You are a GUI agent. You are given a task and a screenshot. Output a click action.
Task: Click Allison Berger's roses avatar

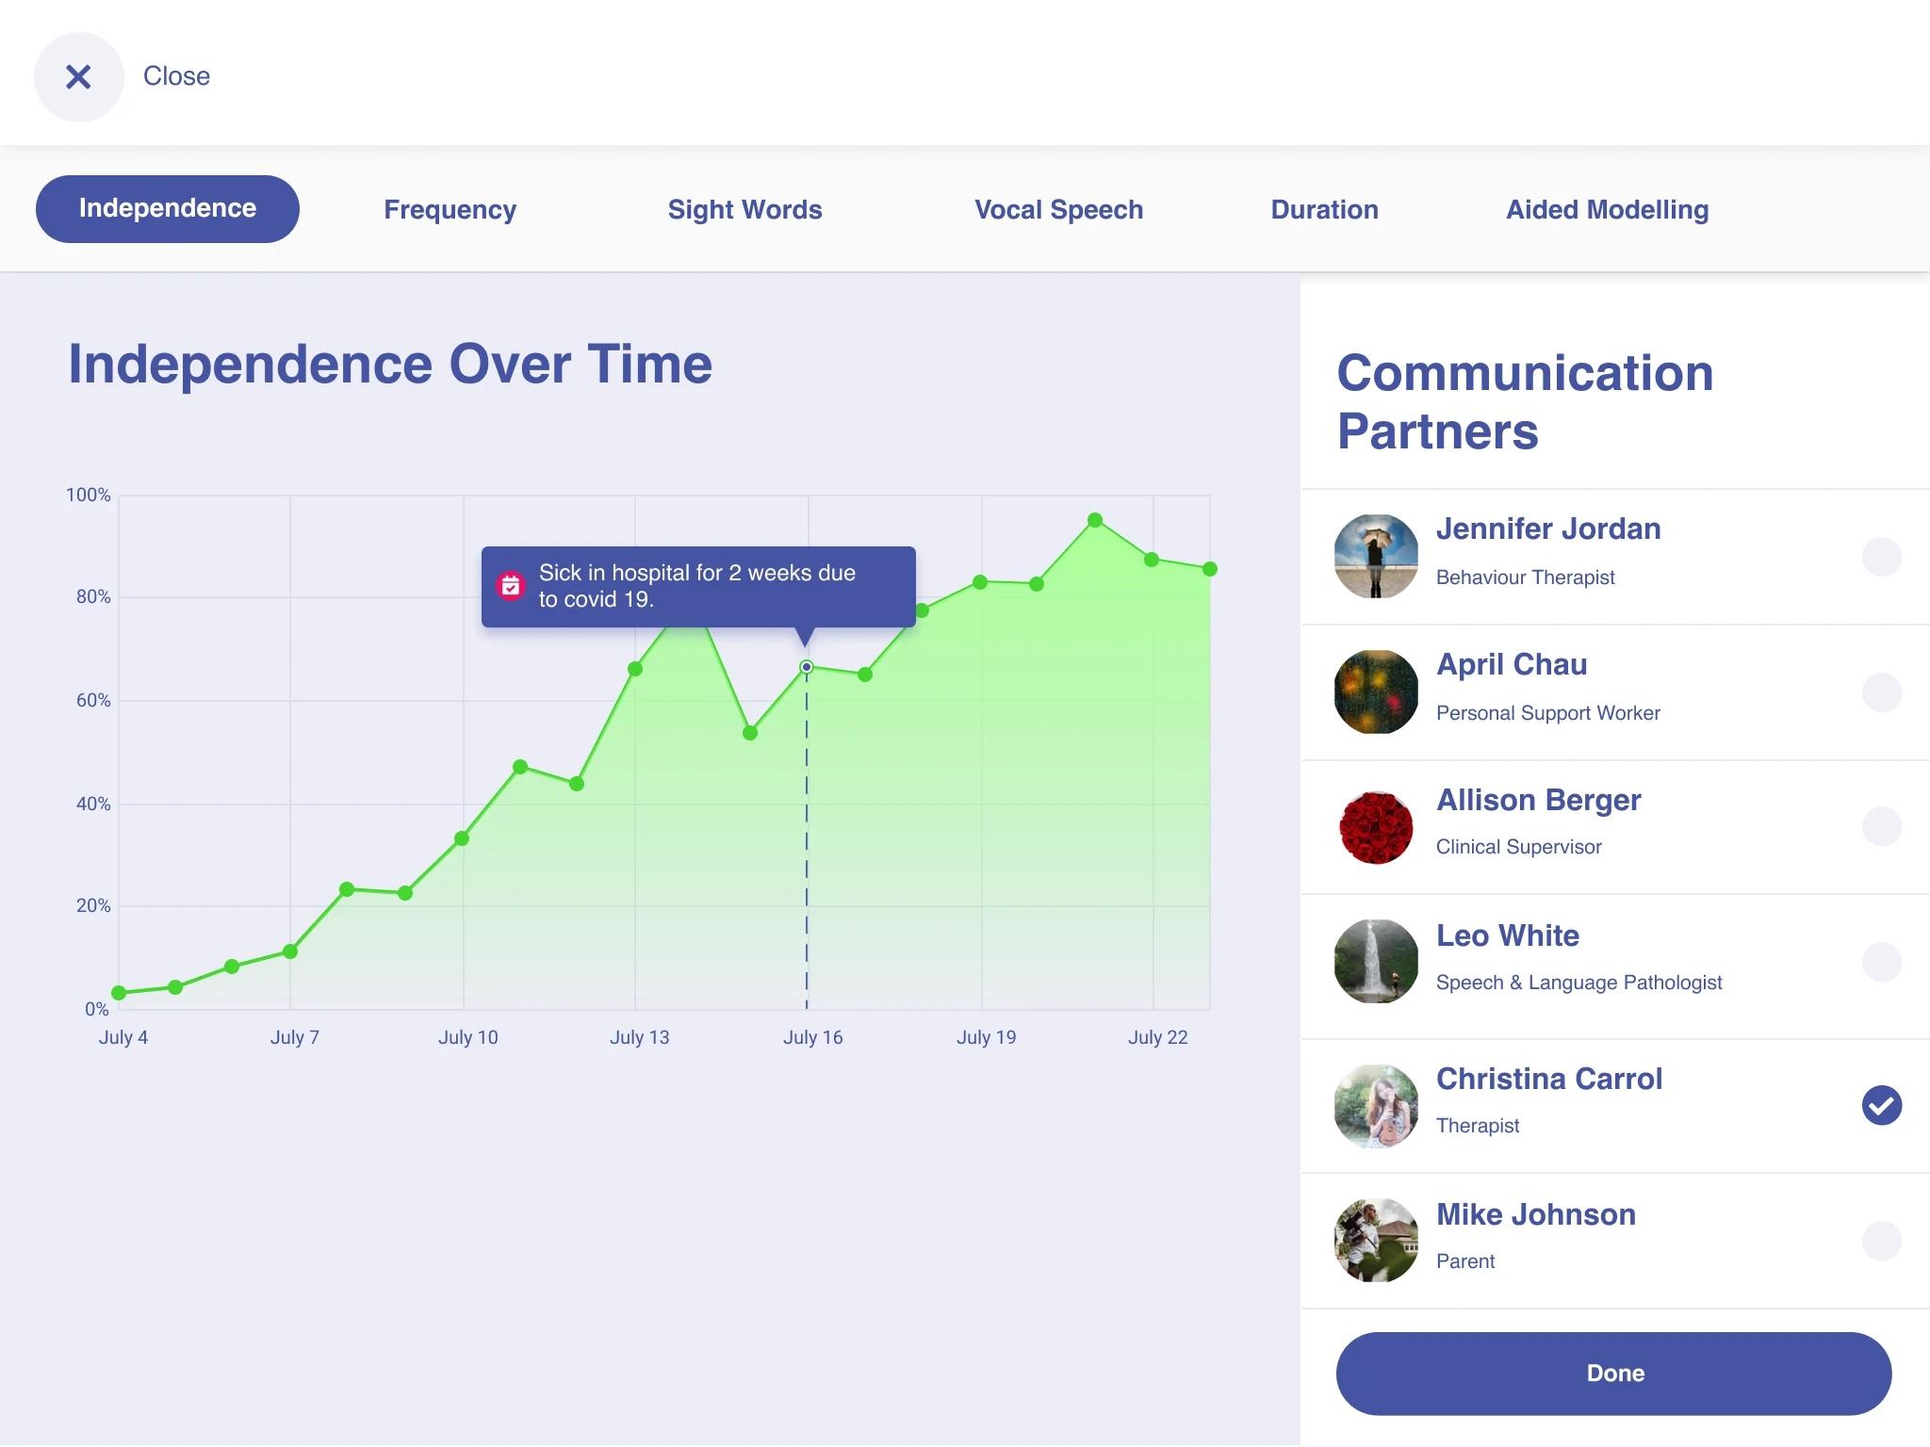pyautogui.click(x=1376, y=827)
